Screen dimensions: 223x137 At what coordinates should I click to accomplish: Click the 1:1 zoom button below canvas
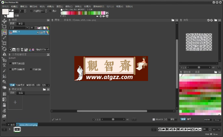134,119
